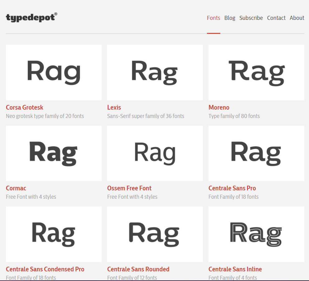The height and width of the screenshot is (281, 309).
Task: Follow the Cormac title link
Action: click(x=16, y=188)
